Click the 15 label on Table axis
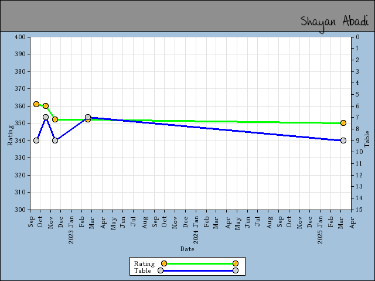This screenshot has height=281, width=375. (x=359, y=210)
